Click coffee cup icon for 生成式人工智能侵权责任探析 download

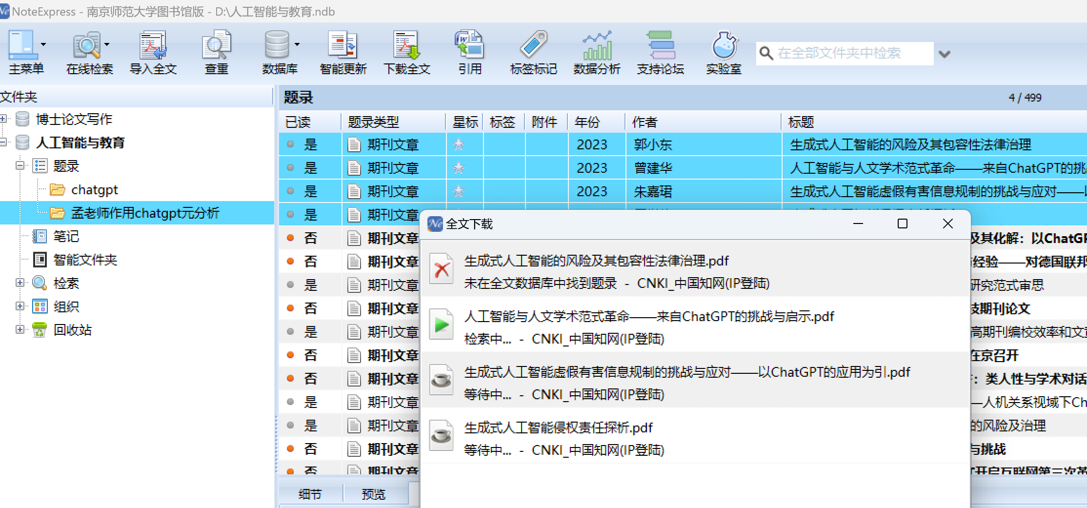[x=442, y=436]
